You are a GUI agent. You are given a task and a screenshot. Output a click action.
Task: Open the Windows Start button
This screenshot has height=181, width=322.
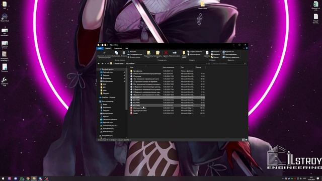(3, 178)
